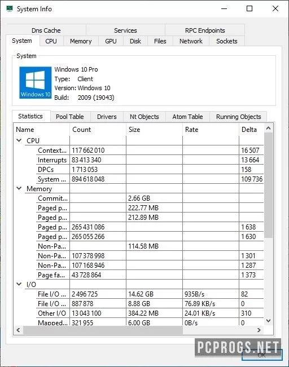
Task: Select the System tab
Action: (x=22, y=41)
